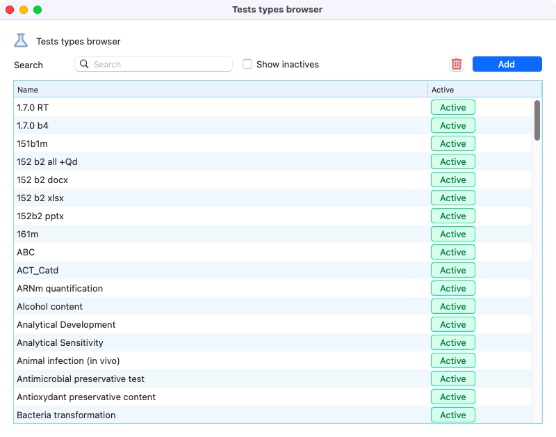Click Active badge for ABC
Screen dimensions: 556x437
coord(453,252)
